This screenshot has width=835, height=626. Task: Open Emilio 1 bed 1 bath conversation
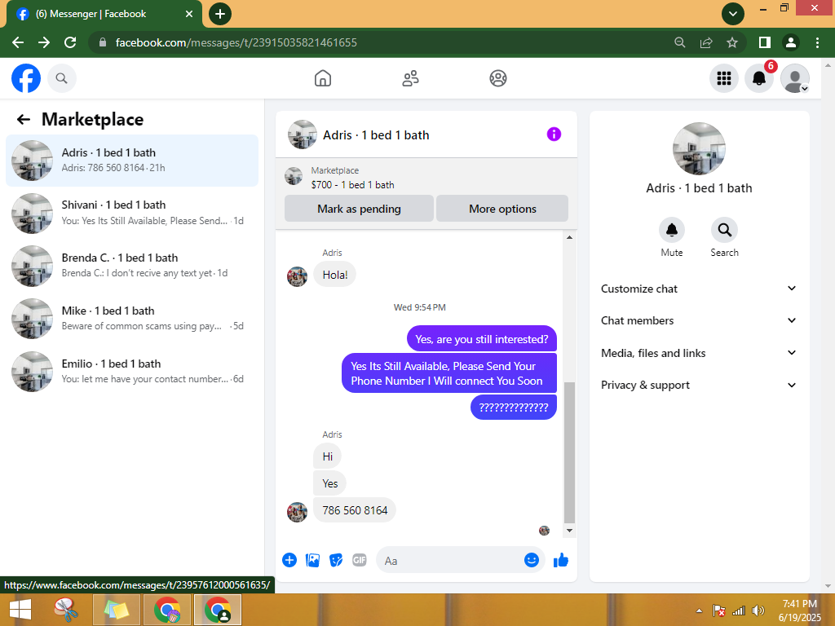[132, 372]
